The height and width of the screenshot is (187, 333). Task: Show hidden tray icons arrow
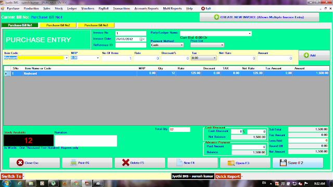[271, 183]
